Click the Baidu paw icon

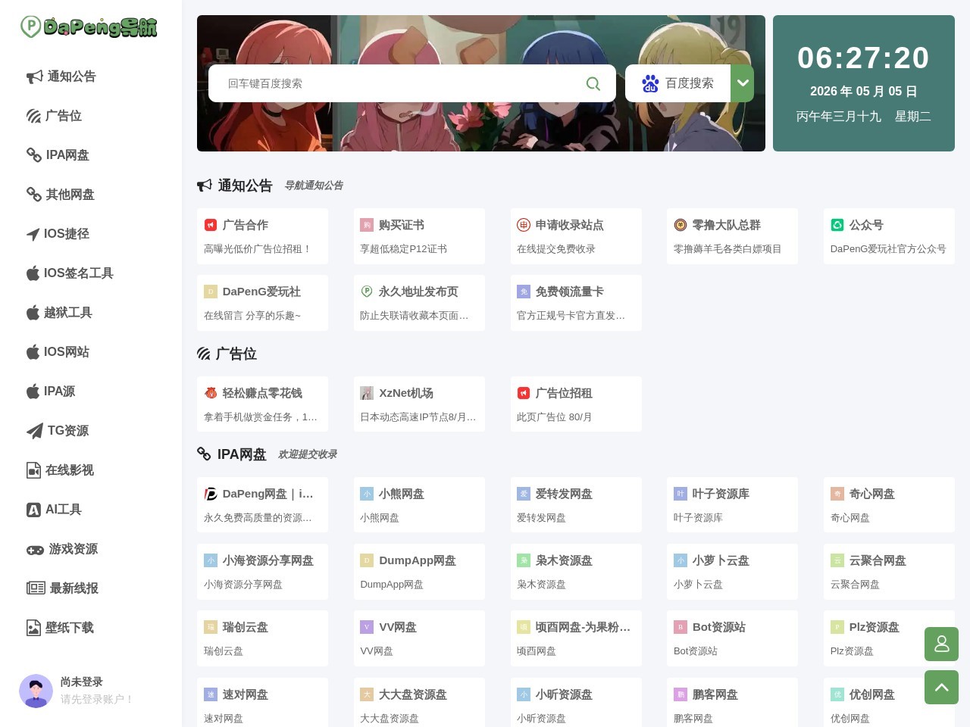(x=650, y=83)
